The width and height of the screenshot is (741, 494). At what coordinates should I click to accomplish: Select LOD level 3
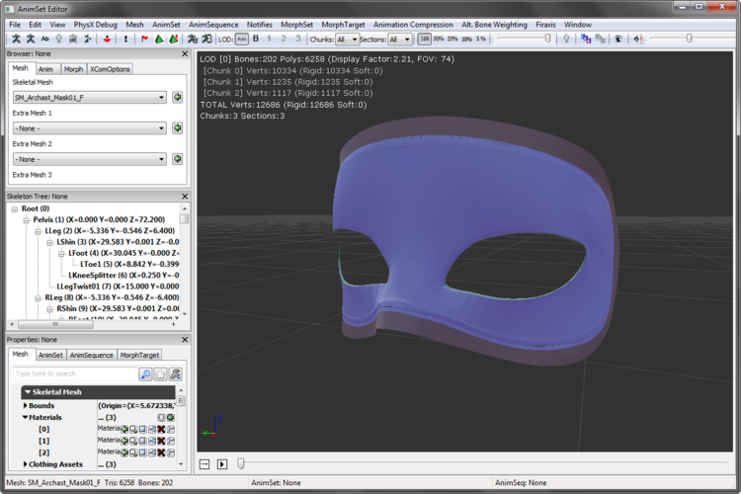pos(297,39)
